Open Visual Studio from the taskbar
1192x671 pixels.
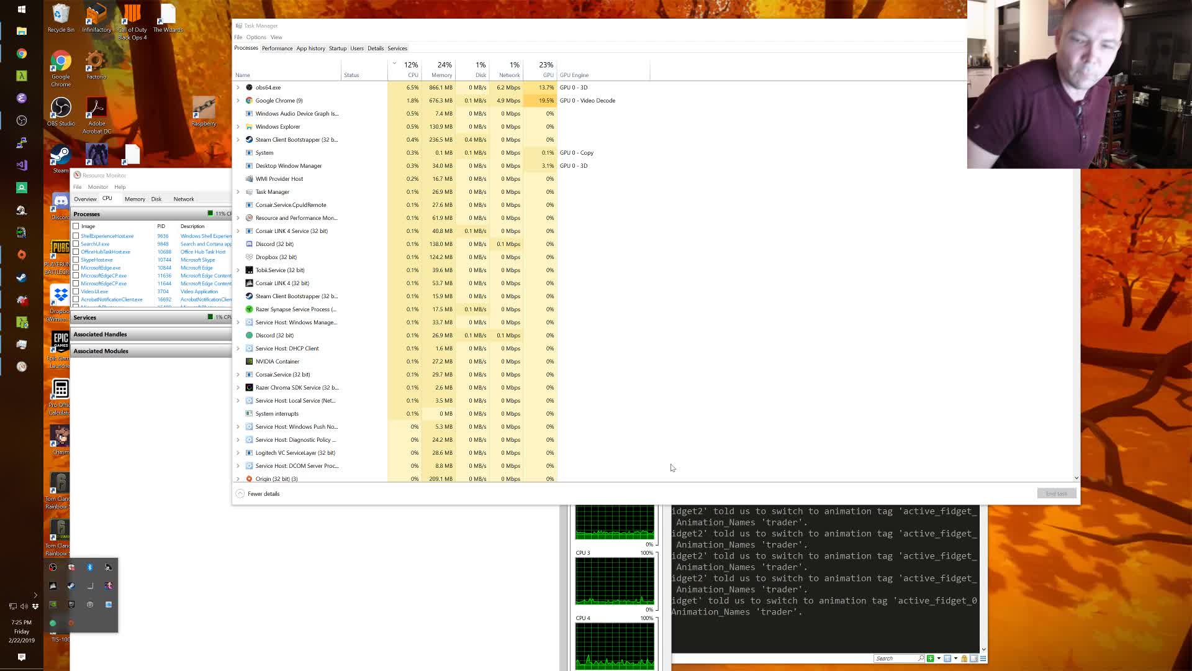[22, 165]
